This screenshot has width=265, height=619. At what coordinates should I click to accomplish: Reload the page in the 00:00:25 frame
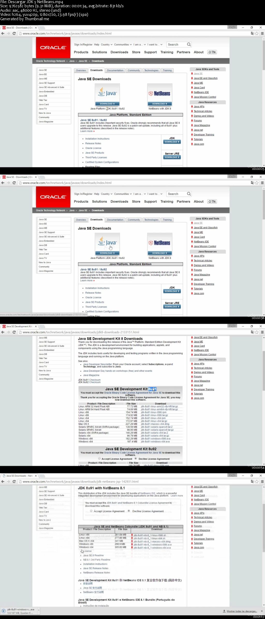coord(14,33)
